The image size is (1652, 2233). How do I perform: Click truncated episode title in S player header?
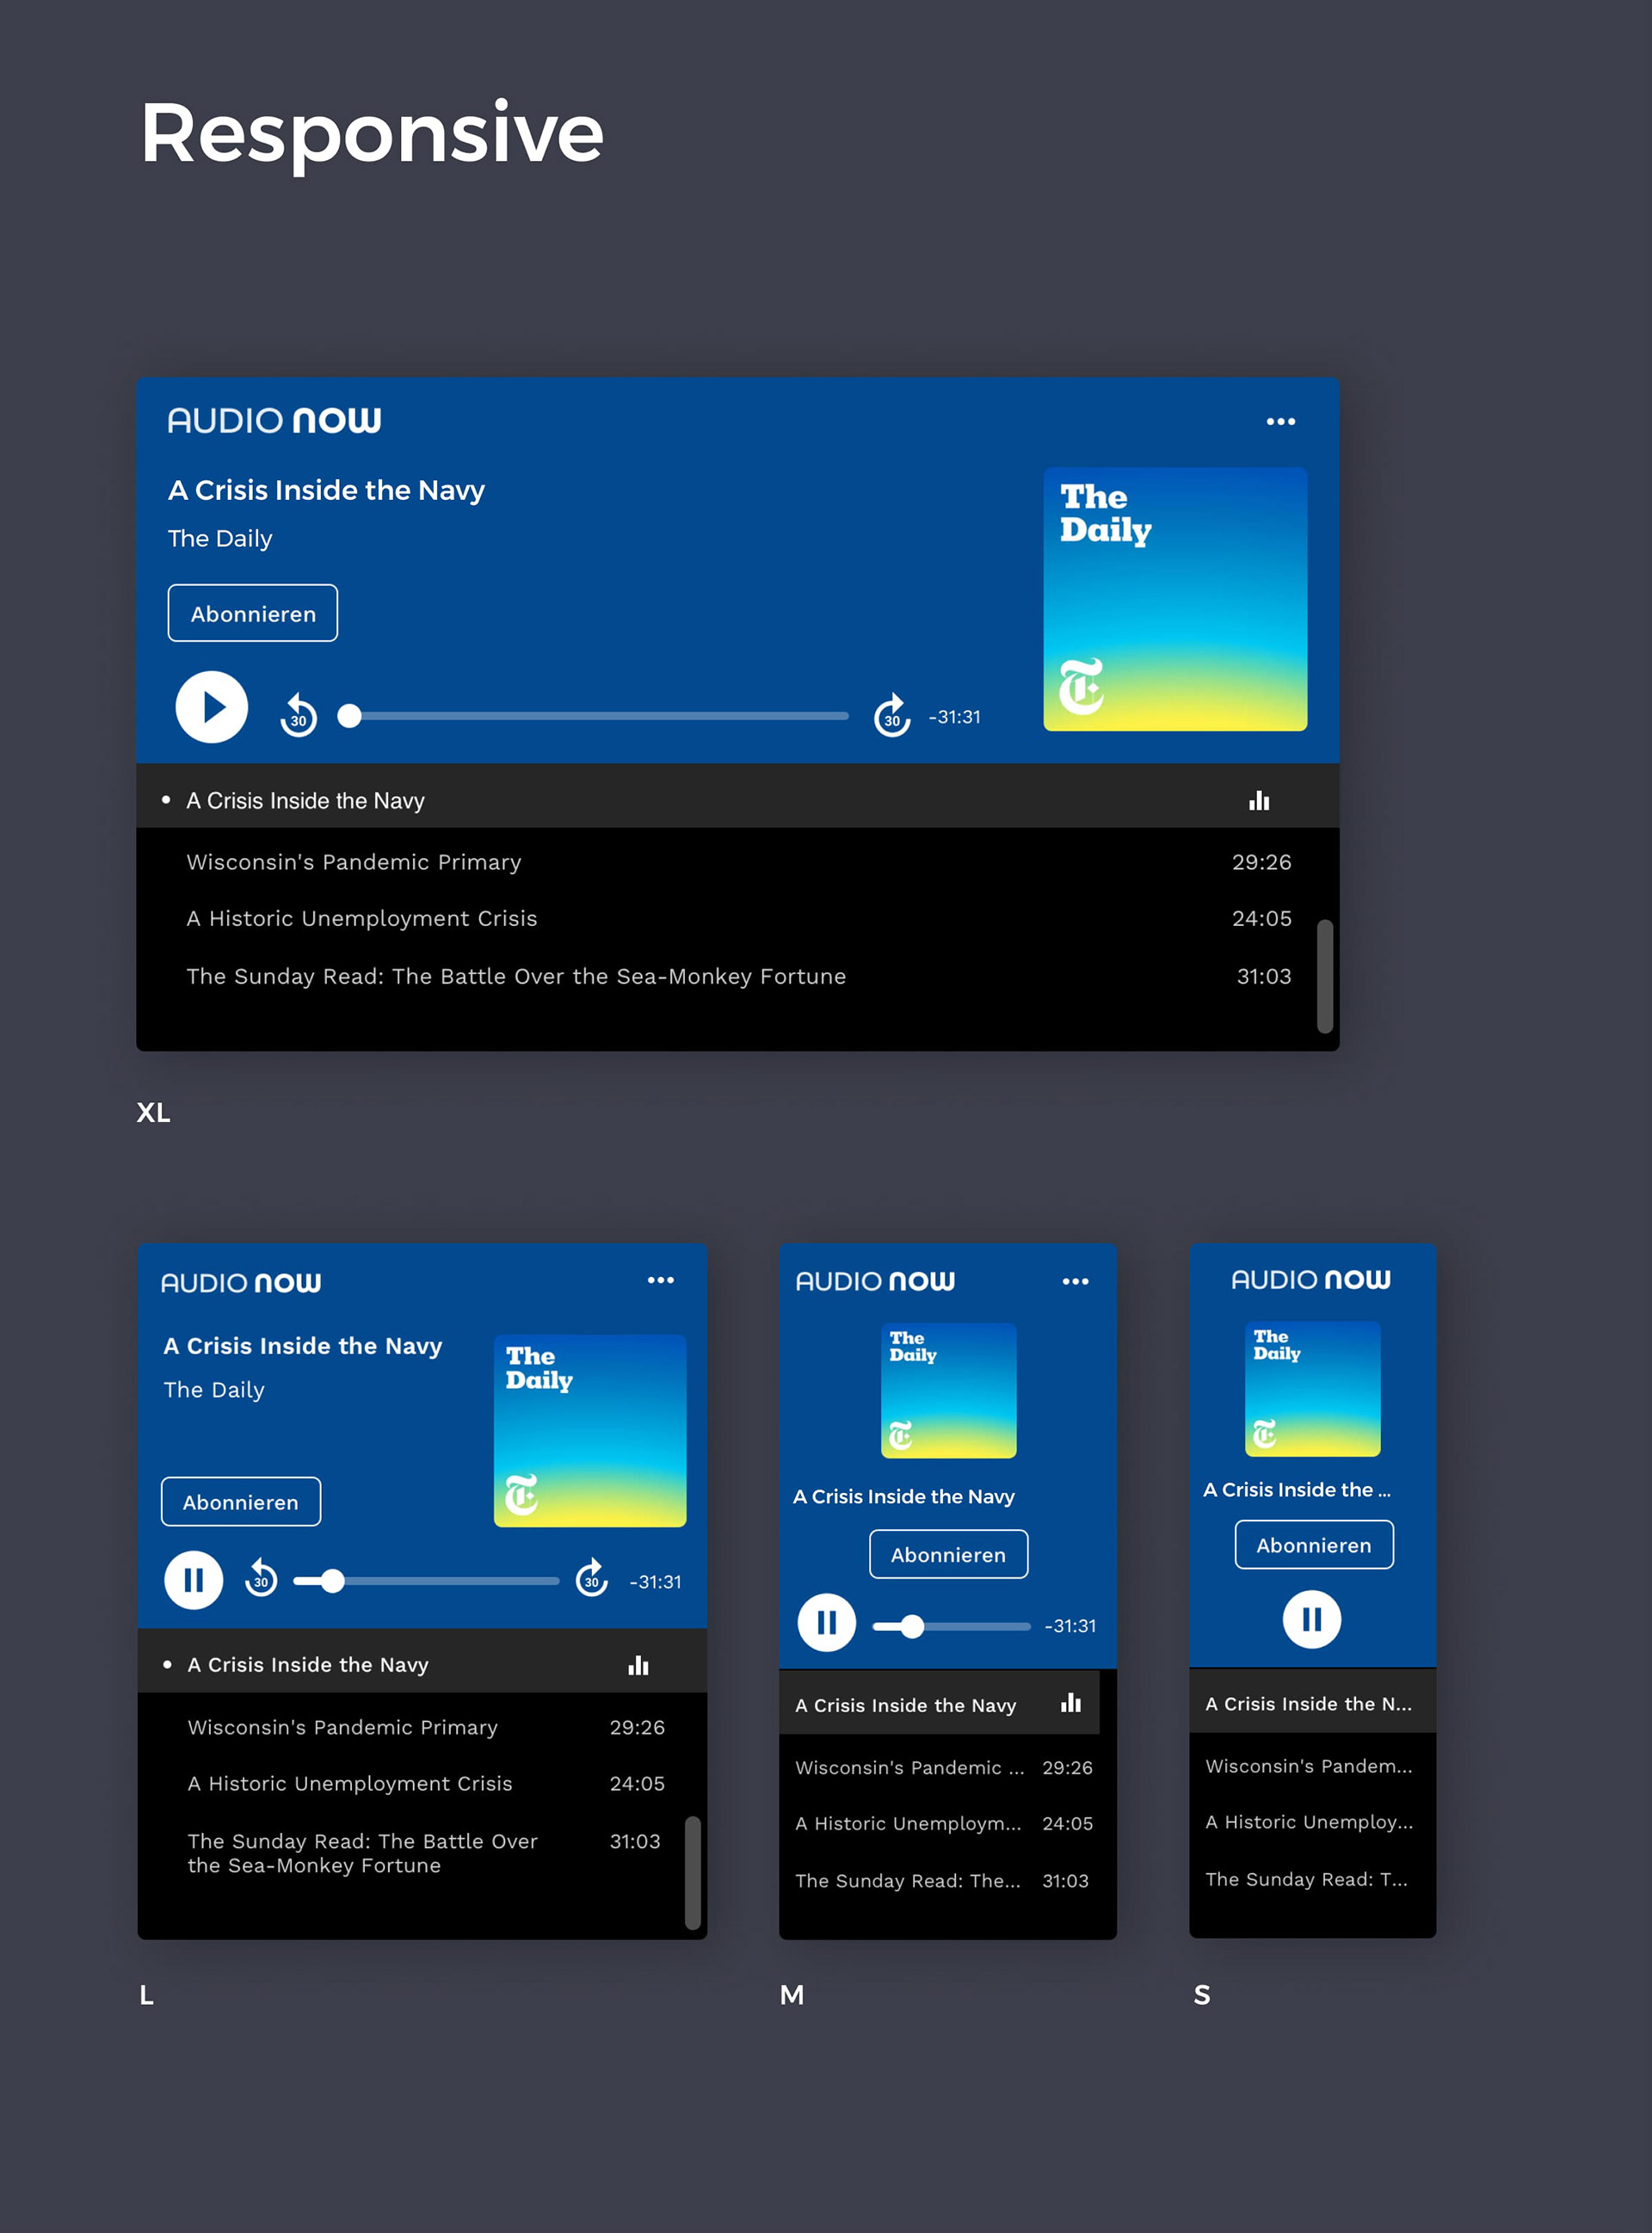1297,1489
